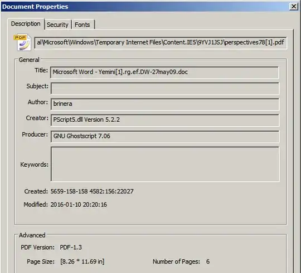Click the Number of Pages: label
This screenshot has height=273, width=301.
click(176, 261)
